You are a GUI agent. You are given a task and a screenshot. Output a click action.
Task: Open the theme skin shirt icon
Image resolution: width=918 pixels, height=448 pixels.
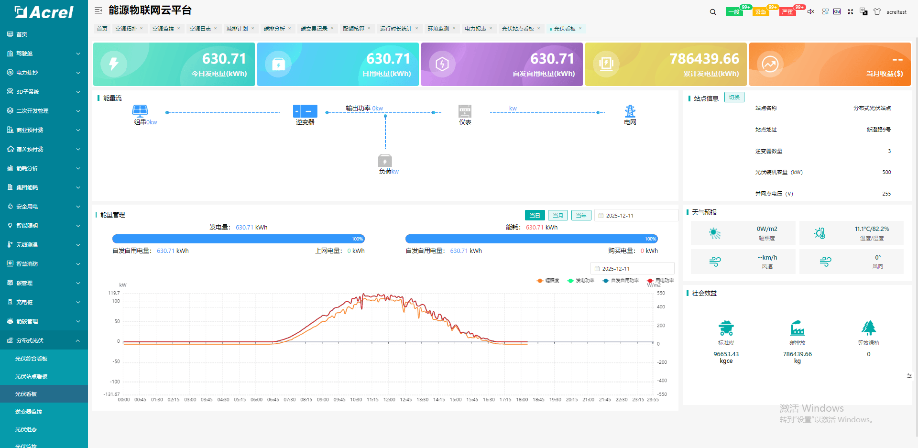coord(877,11)
